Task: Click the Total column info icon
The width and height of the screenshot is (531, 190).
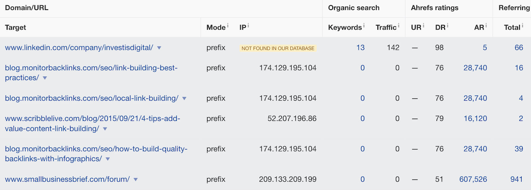Action: point(522,25)
